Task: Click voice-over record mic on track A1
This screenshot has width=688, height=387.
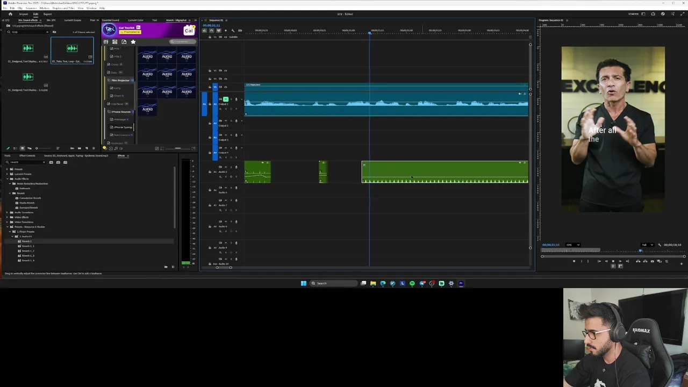Action: 236,99
